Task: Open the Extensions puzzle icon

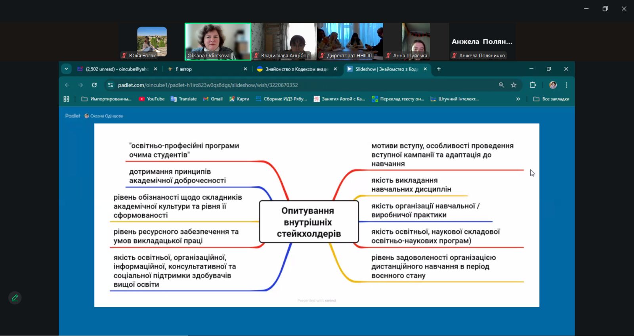Action: [533, 85]
